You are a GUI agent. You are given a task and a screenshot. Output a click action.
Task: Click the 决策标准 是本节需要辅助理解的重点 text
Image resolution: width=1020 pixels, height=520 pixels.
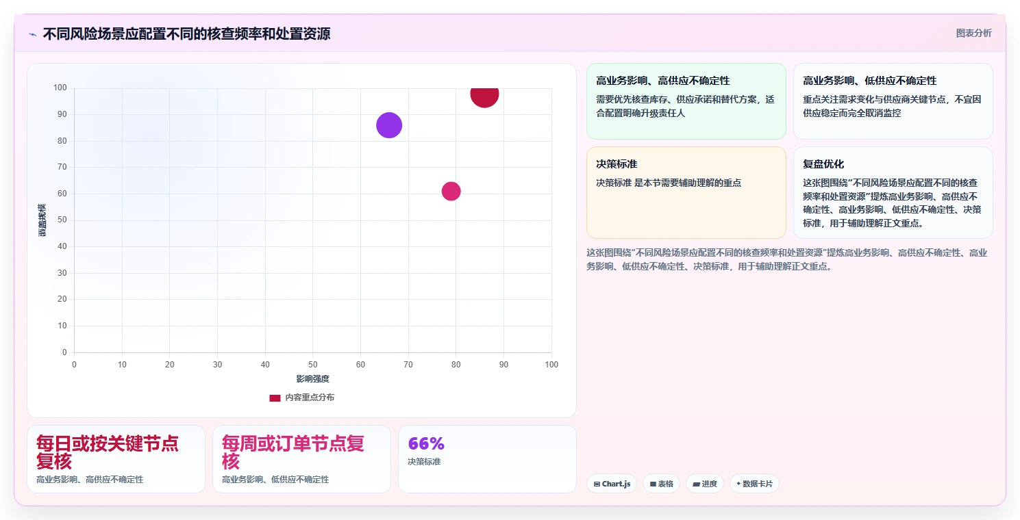[669, 183]
